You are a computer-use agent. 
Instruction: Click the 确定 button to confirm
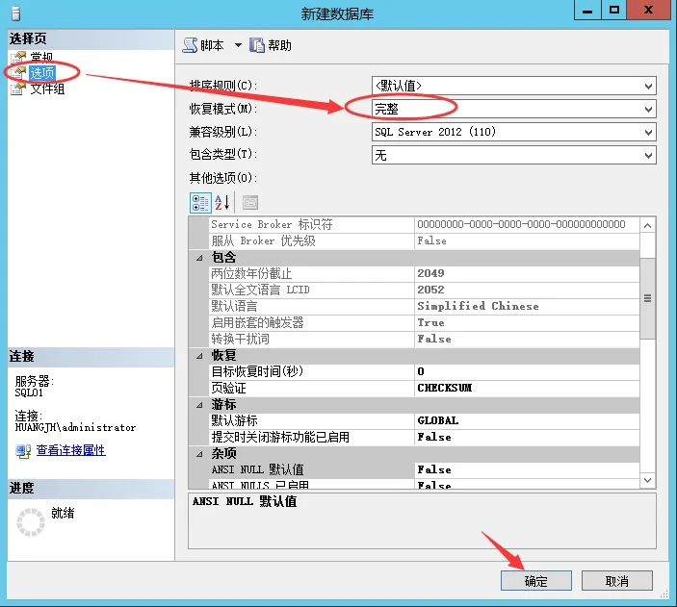point(535,581)
